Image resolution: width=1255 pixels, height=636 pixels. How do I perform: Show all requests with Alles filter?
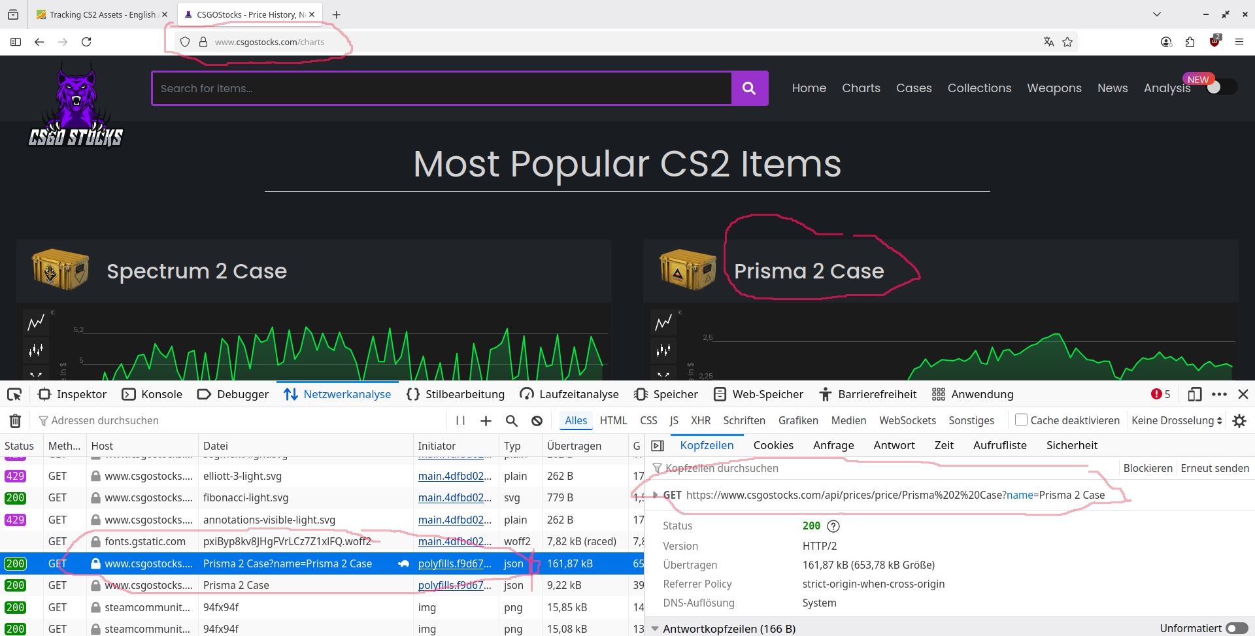pos(576,420)
